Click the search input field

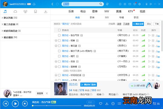81,4
